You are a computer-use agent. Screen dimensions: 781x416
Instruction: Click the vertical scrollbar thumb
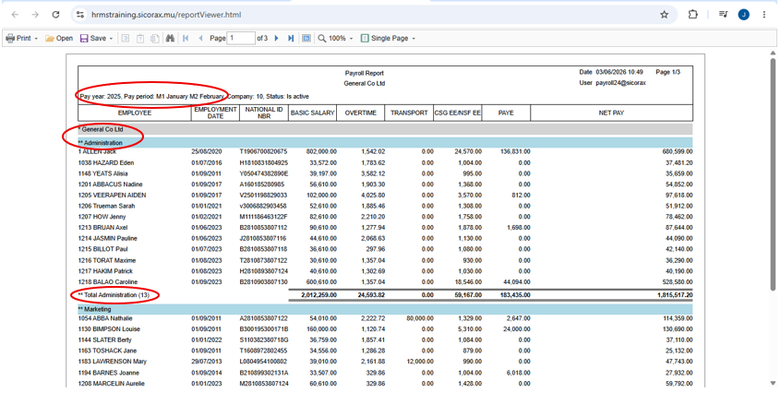[x=773, y=174]
